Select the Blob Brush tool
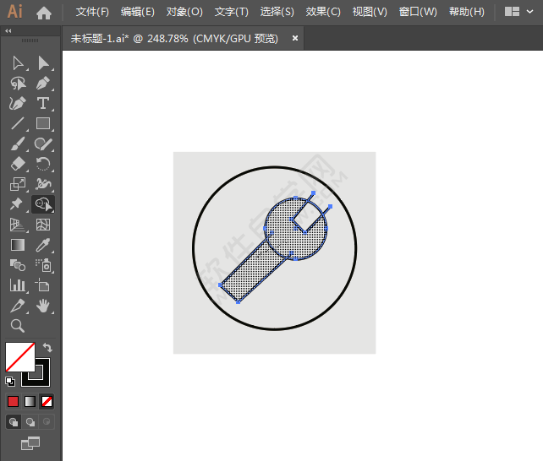 [43, 144]
